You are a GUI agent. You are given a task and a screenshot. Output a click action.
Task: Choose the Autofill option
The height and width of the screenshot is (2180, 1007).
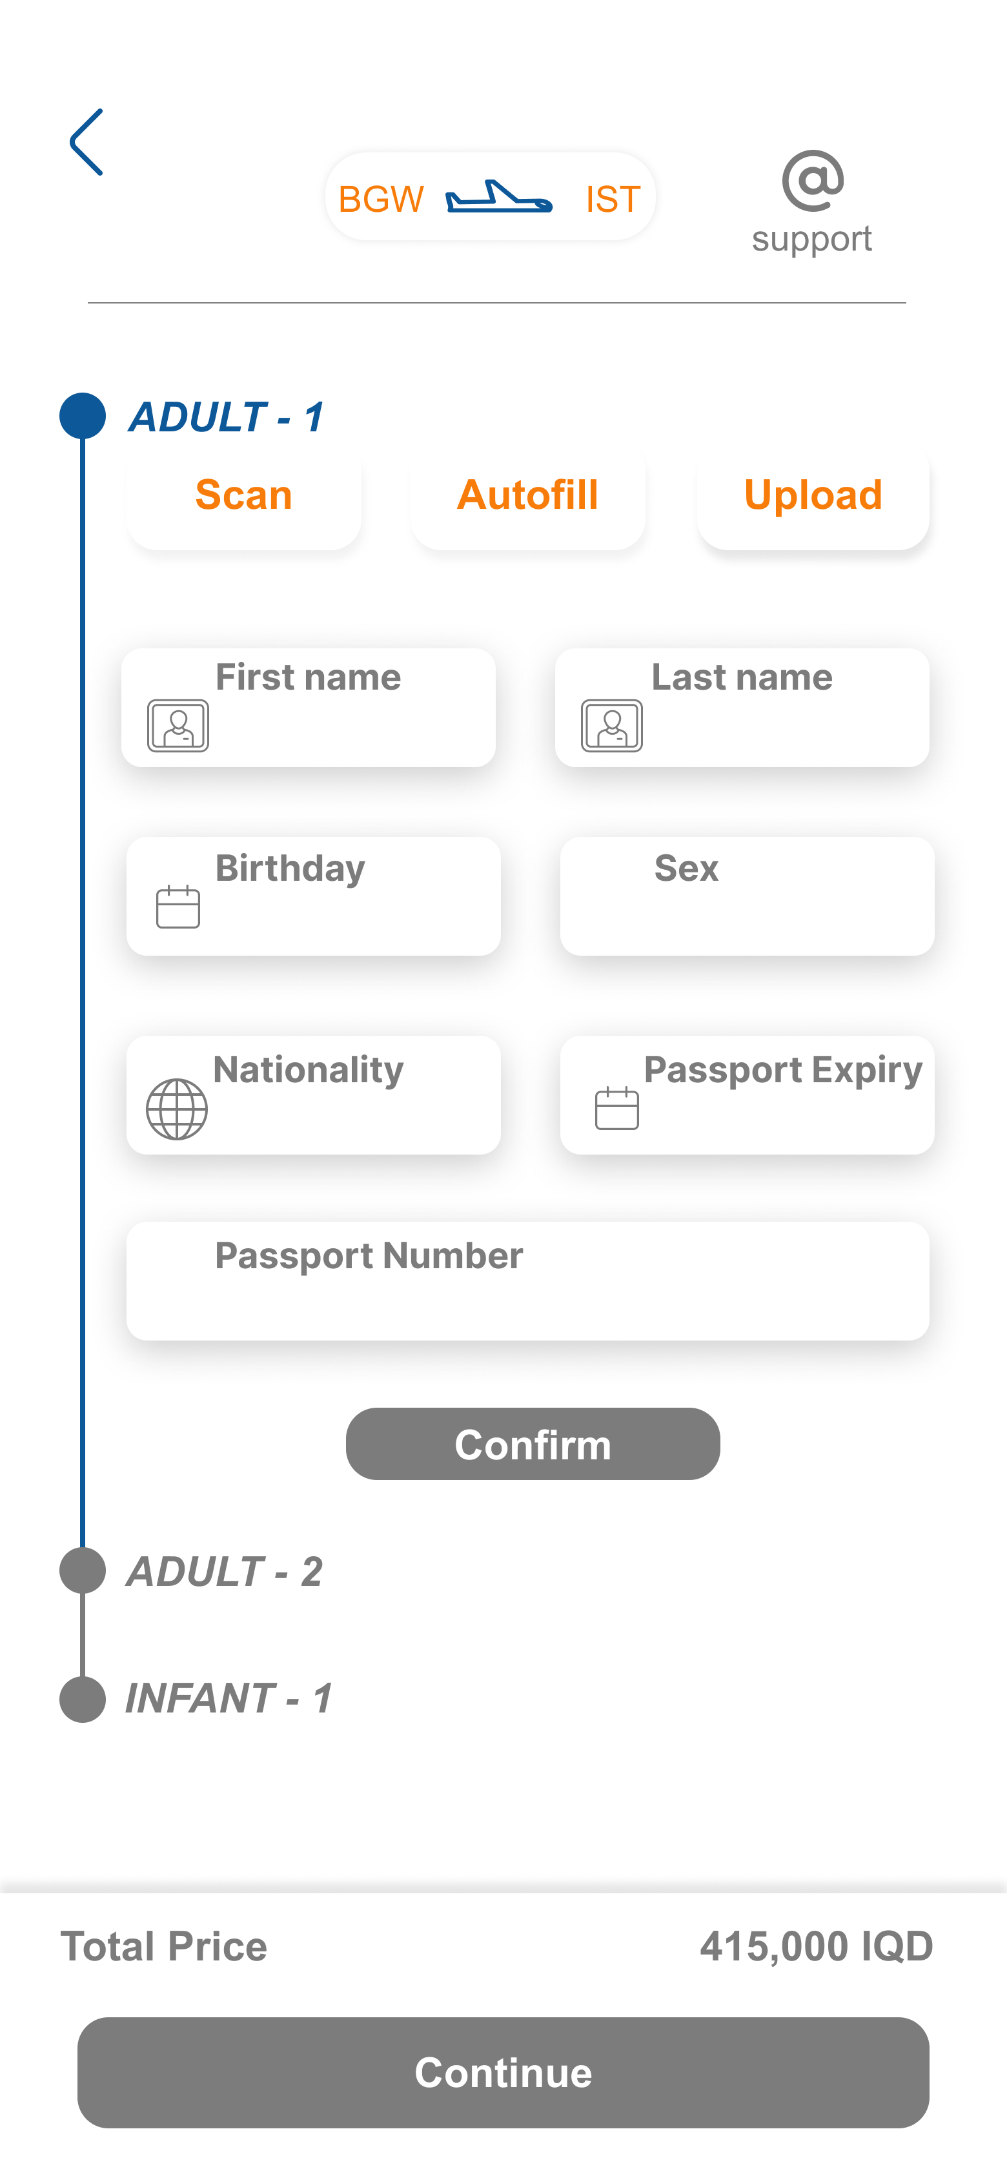(528, 496)
